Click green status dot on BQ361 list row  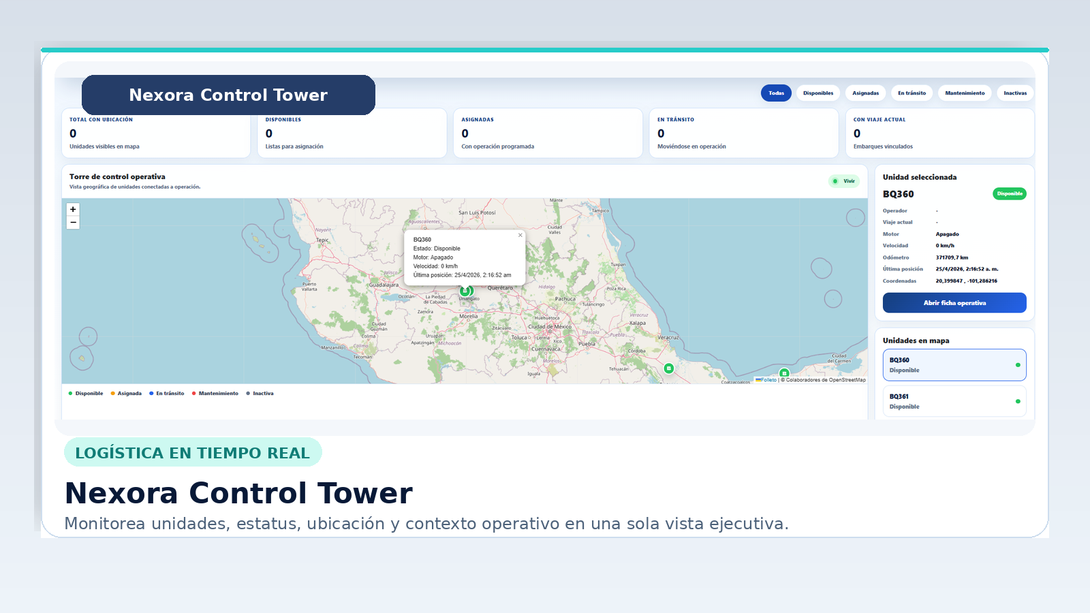tap(1018, 401)
